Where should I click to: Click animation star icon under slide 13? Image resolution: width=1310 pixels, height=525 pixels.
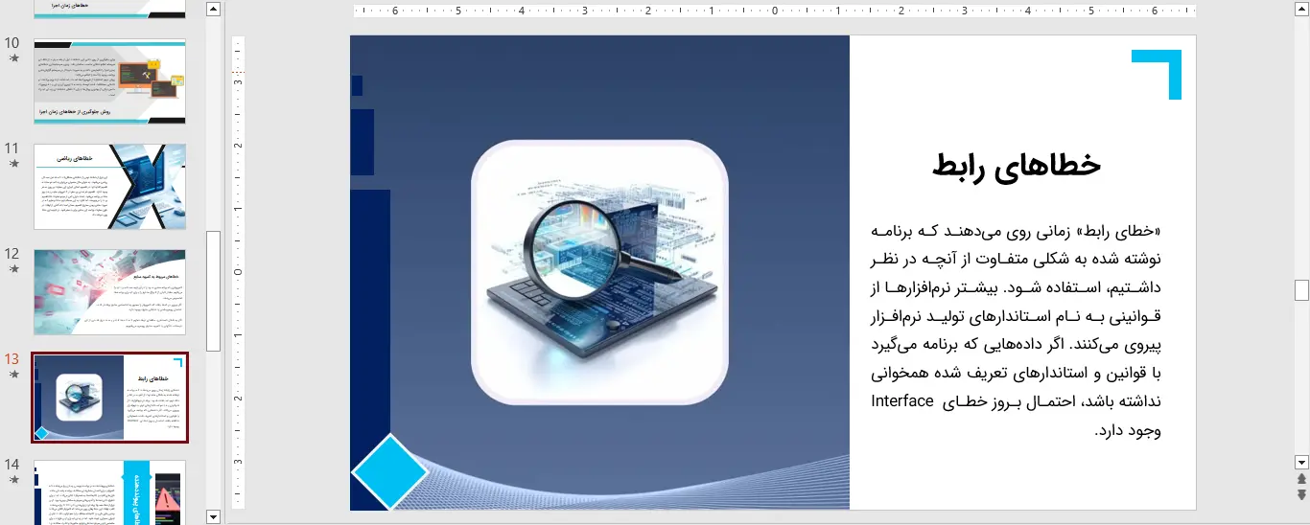(x=13, y=375)
